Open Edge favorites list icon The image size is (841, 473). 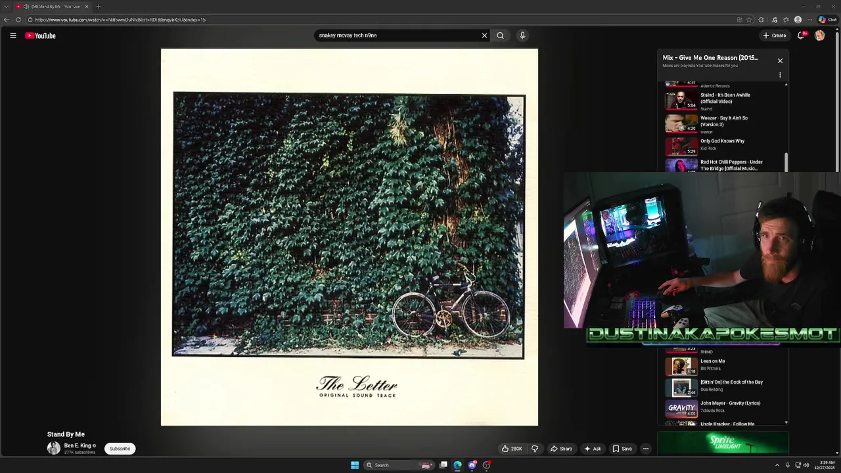click(786, 20)
